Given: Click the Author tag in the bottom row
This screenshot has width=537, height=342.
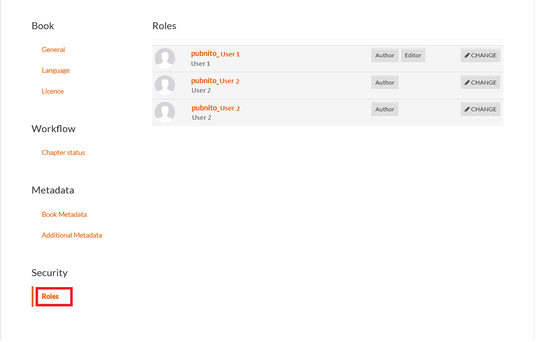Looking at the screenshot, I should click(x=385, y=109).
